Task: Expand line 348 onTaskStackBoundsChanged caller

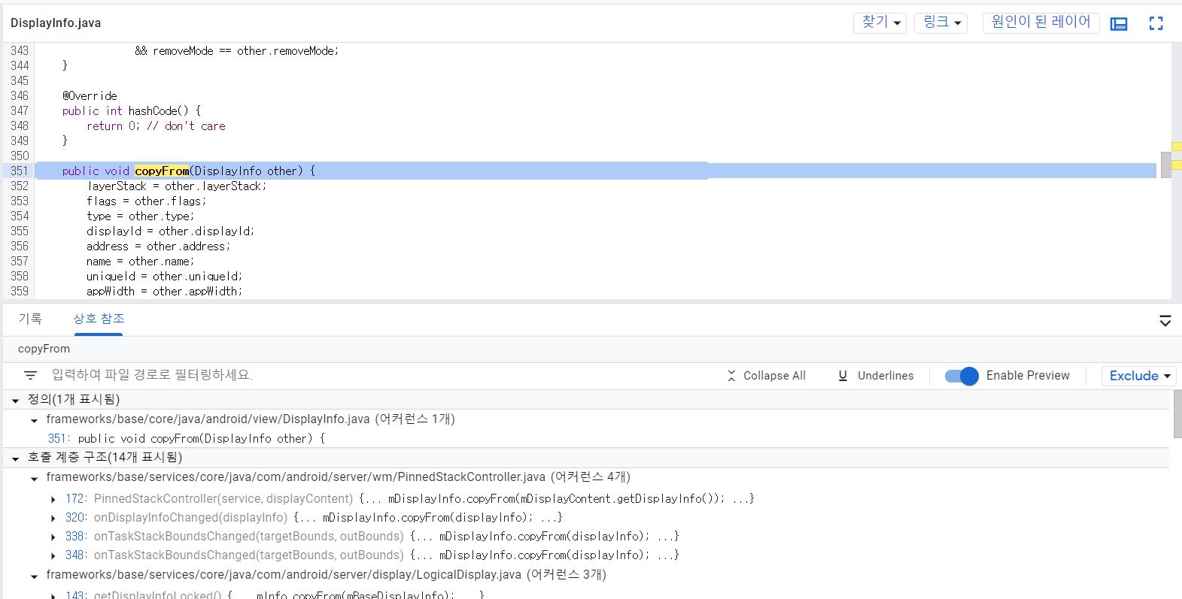Action: (53, 555)
